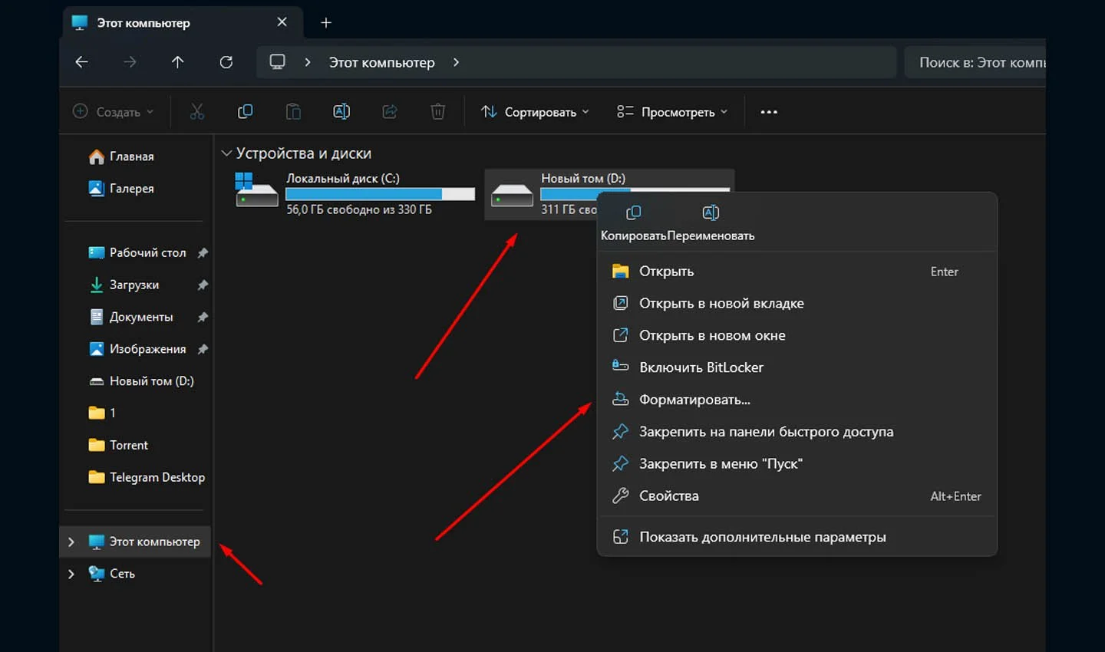
Task: Choose Открыть в новом окне
Action: (797, 336)
